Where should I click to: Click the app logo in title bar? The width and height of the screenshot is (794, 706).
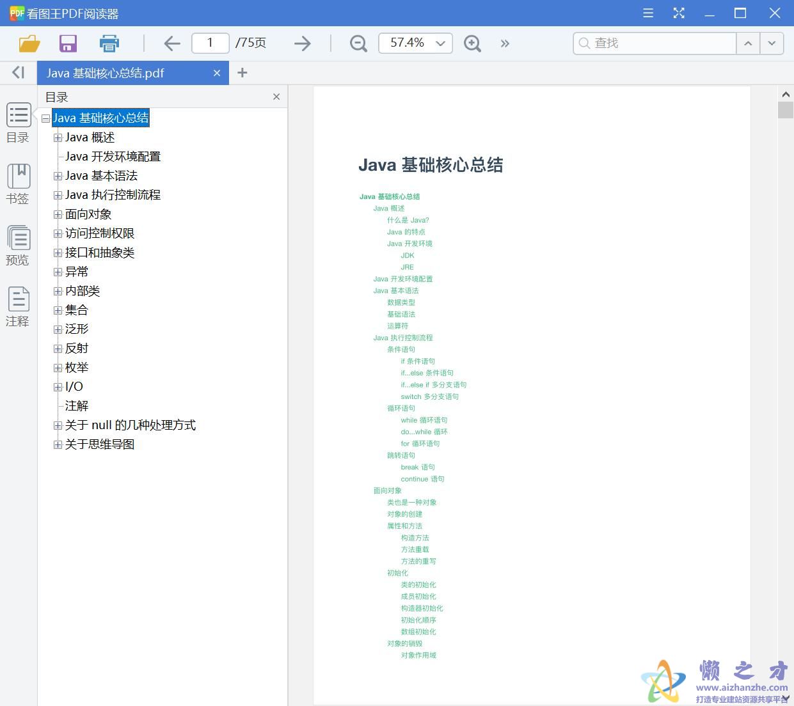17,13
